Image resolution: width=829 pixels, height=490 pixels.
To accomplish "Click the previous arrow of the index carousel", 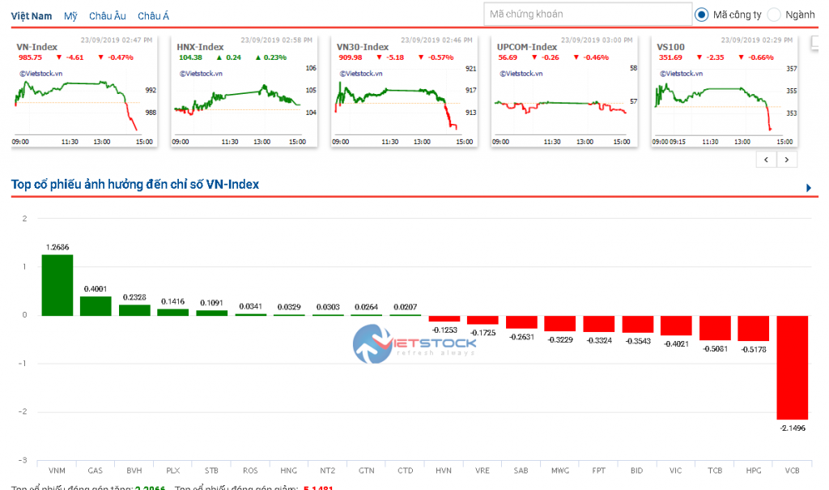I will point(767,160).
